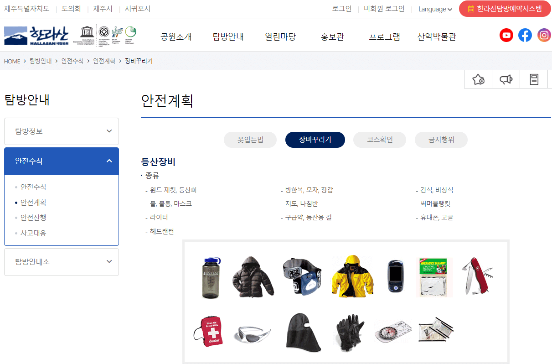Switch to the 코스확인 tab
Viewport: 552px width, 364px height.
[379, 140]
